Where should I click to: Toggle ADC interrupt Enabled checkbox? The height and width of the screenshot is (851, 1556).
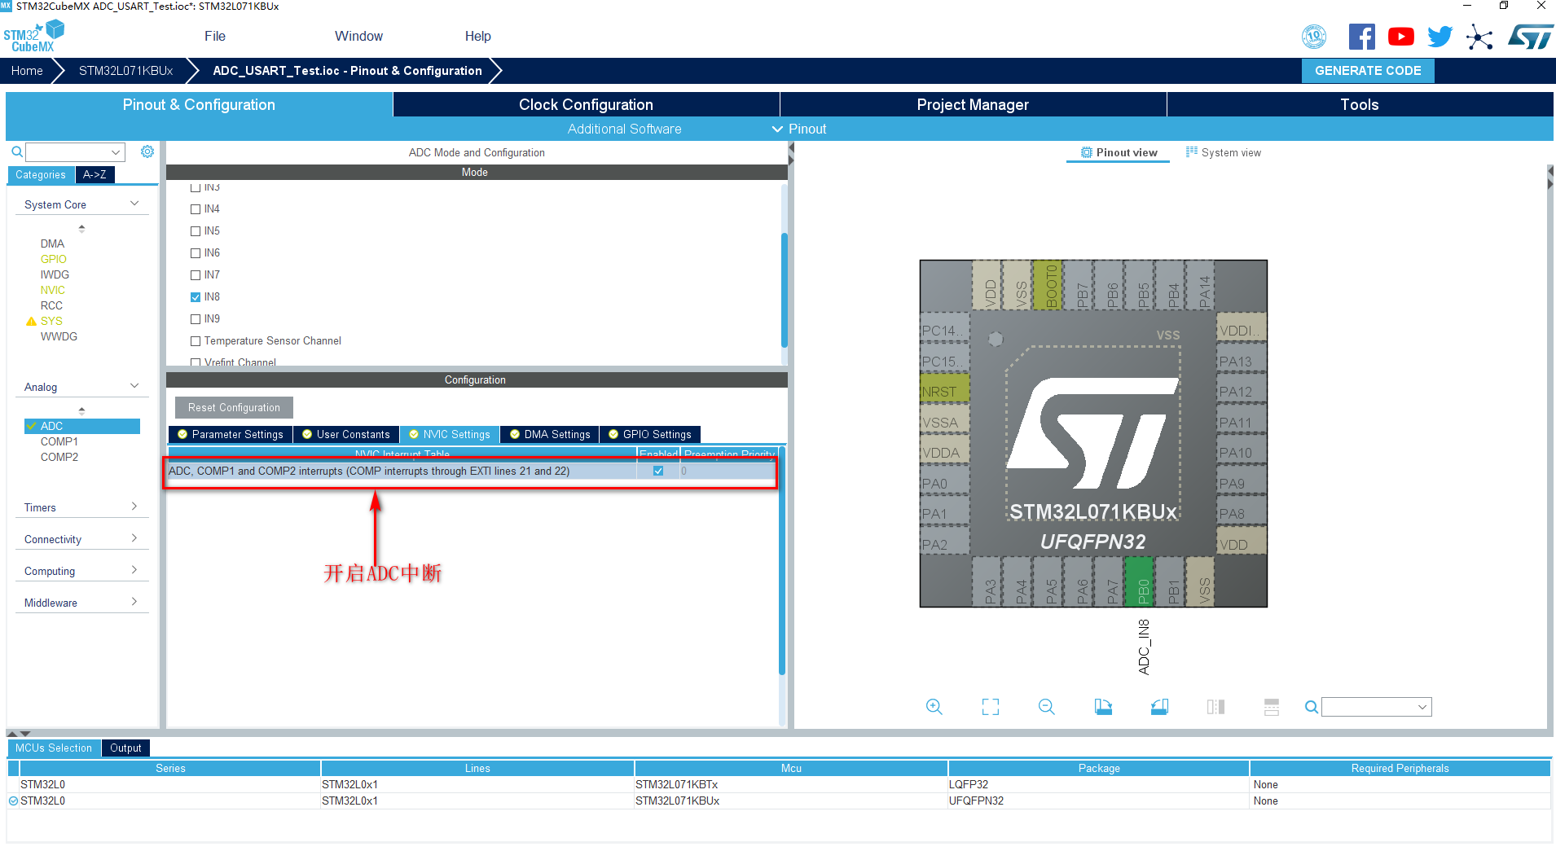(658, 471)
